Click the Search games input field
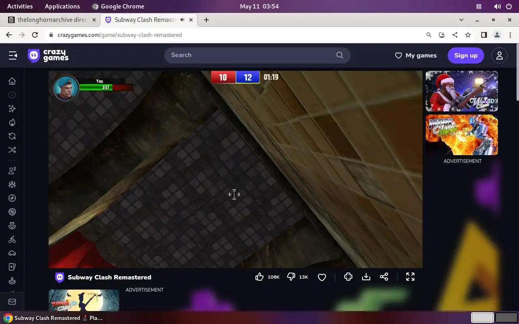 tap(257, 55)
